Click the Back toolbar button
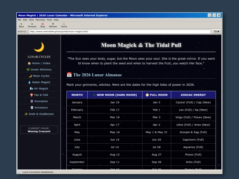 coord(21,25)
